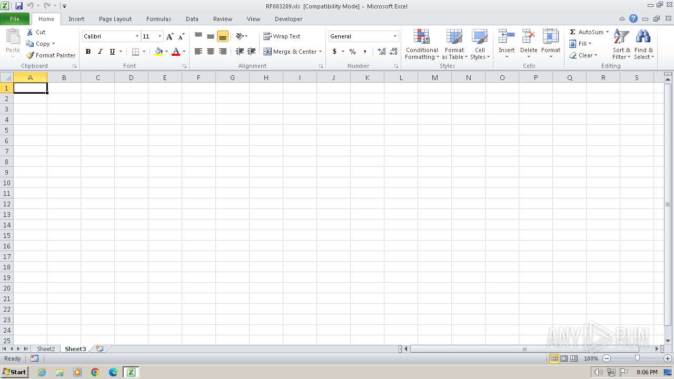Switch to Page Layout view in status bar
The image size is (674, 379).
coord(564,358)
